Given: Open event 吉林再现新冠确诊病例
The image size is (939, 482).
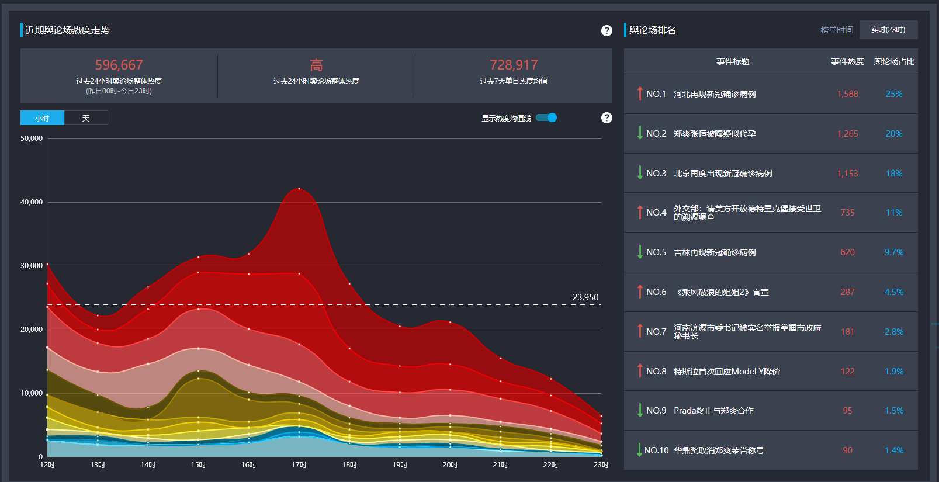Looking at the screenshot, I should 715,252.
